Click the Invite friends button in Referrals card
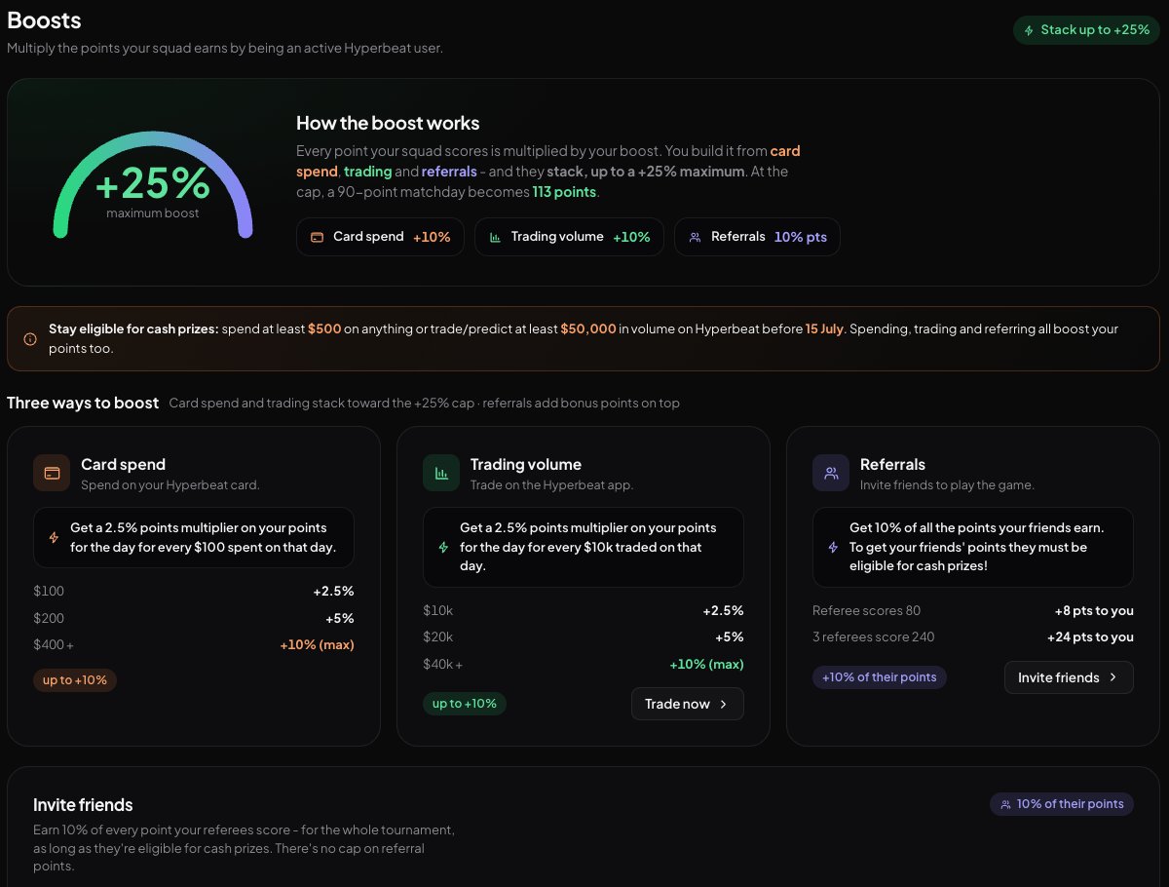This screenshot has width=1169, height=887. click(1069, 677)
